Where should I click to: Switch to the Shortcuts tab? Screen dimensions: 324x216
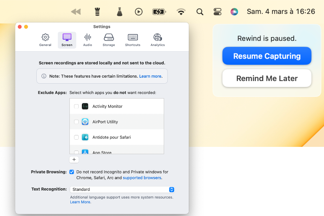click(133, 40)
